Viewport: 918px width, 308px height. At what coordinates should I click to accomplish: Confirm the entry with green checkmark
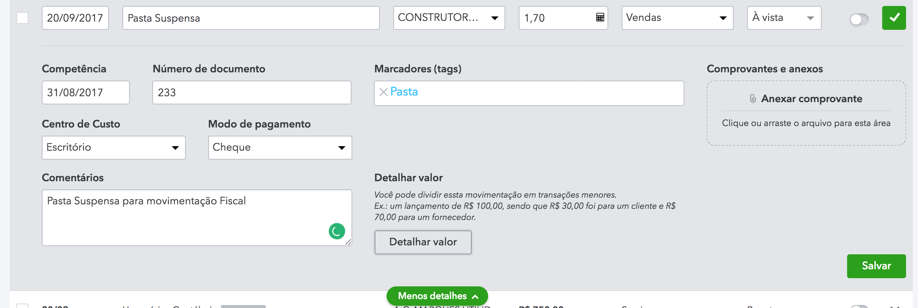tap(894, 18)
